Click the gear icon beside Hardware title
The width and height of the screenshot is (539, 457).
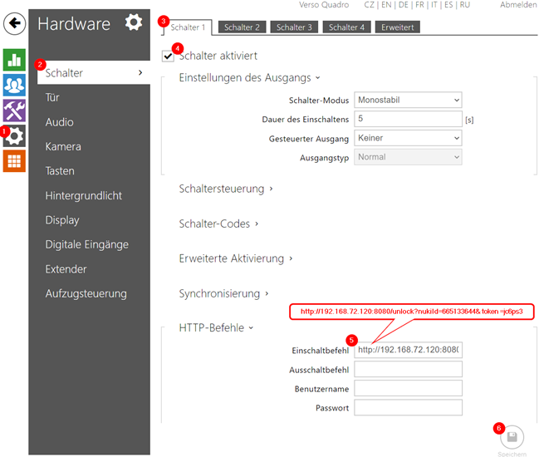coord(133,22)
